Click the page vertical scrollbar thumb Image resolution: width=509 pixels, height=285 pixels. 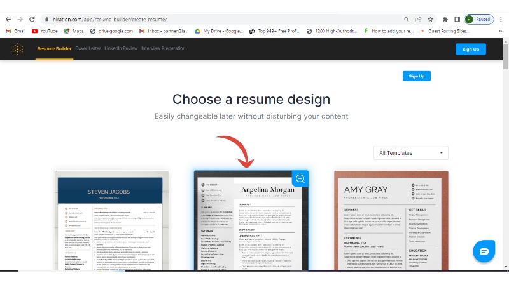[x=506, y=56]
